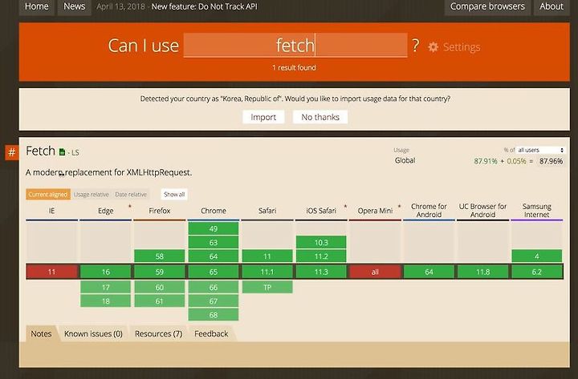
Task: Click the Safari 11 cell
Action: 267,256
